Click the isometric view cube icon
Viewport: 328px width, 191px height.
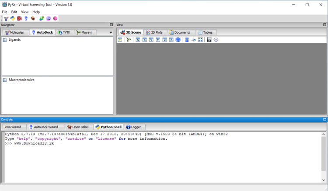[178, 40]
